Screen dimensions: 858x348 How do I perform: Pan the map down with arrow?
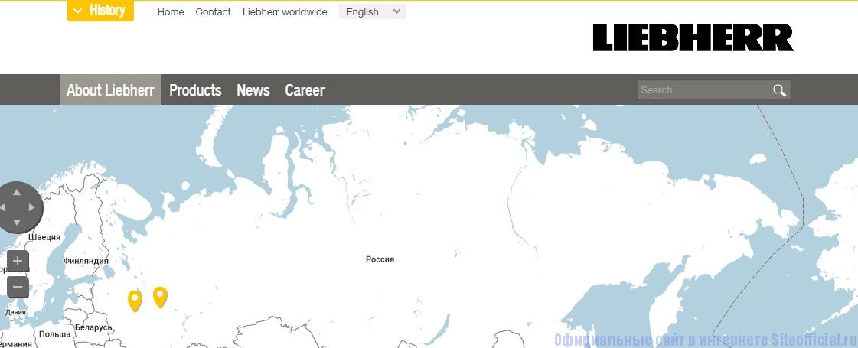click(x=16, y=223)
